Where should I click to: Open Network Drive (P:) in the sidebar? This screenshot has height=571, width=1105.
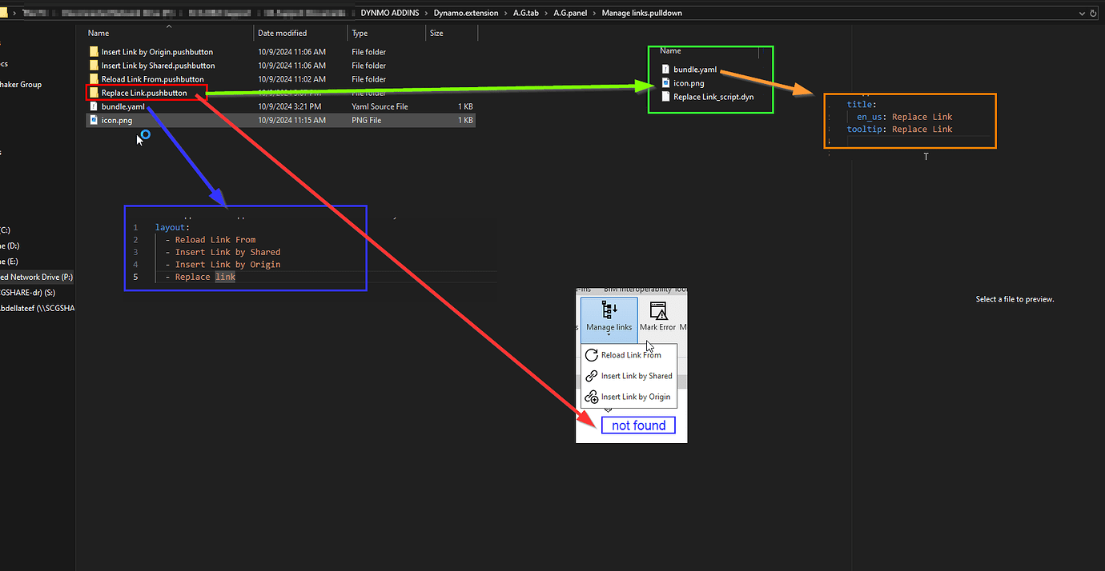point(34,276)
